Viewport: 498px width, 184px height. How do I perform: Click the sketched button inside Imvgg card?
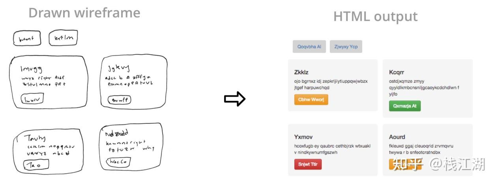tap(32, 99)
